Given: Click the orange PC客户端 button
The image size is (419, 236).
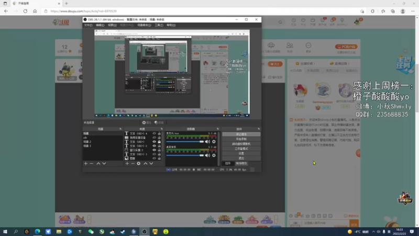Looking at the screenshot, I should (x=346, y=47).
